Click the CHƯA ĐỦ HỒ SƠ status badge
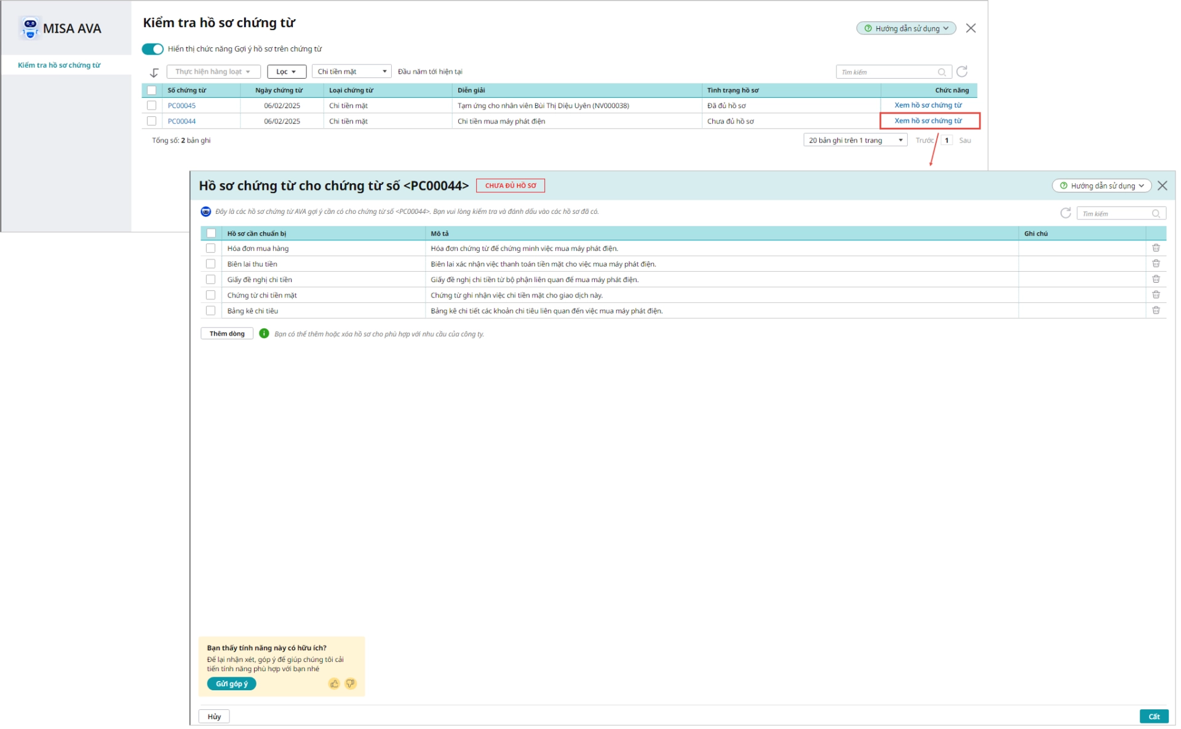 pyautogui.click(x=511, y=186)
